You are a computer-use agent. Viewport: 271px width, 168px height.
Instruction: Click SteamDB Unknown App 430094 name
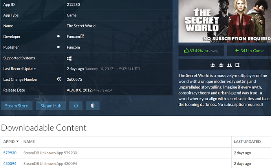(50, 164)
